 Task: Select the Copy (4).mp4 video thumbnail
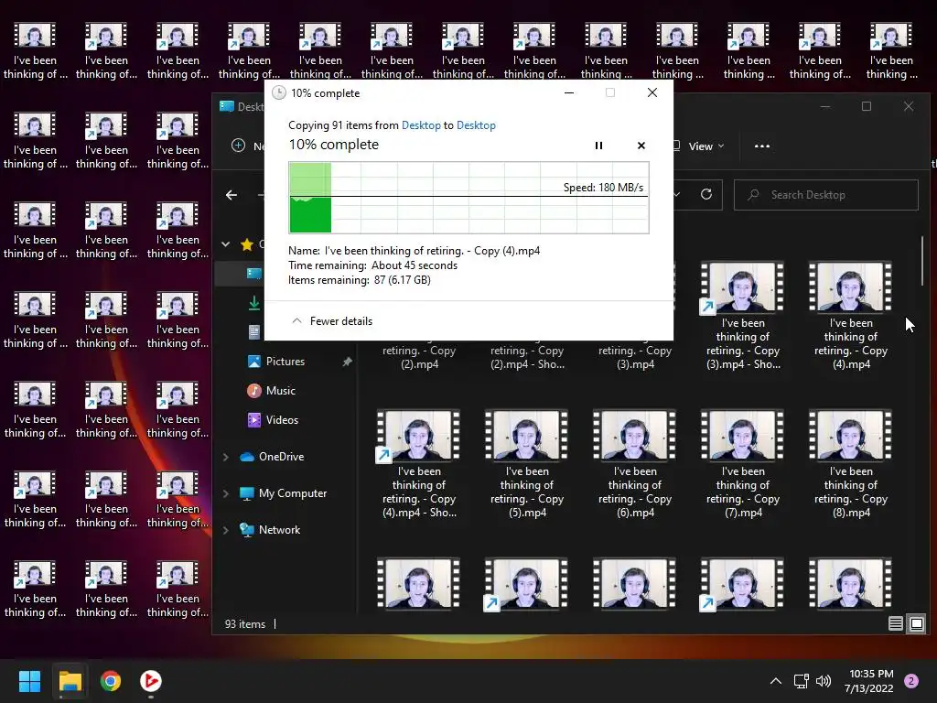[x=850, y=287]
